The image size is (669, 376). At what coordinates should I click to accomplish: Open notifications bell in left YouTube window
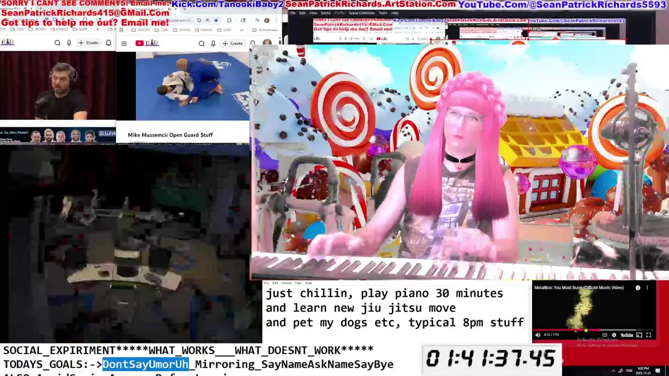pos(108,43)
